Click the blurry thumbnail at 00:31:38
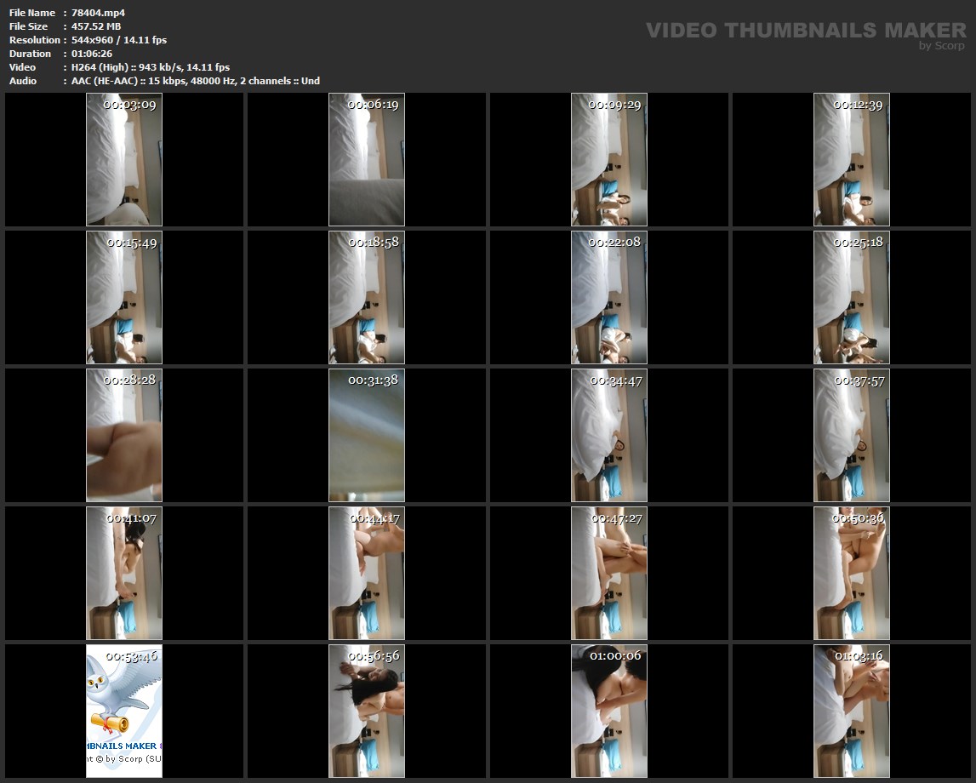This screenshot has width=976, height=783. [367, 435]
